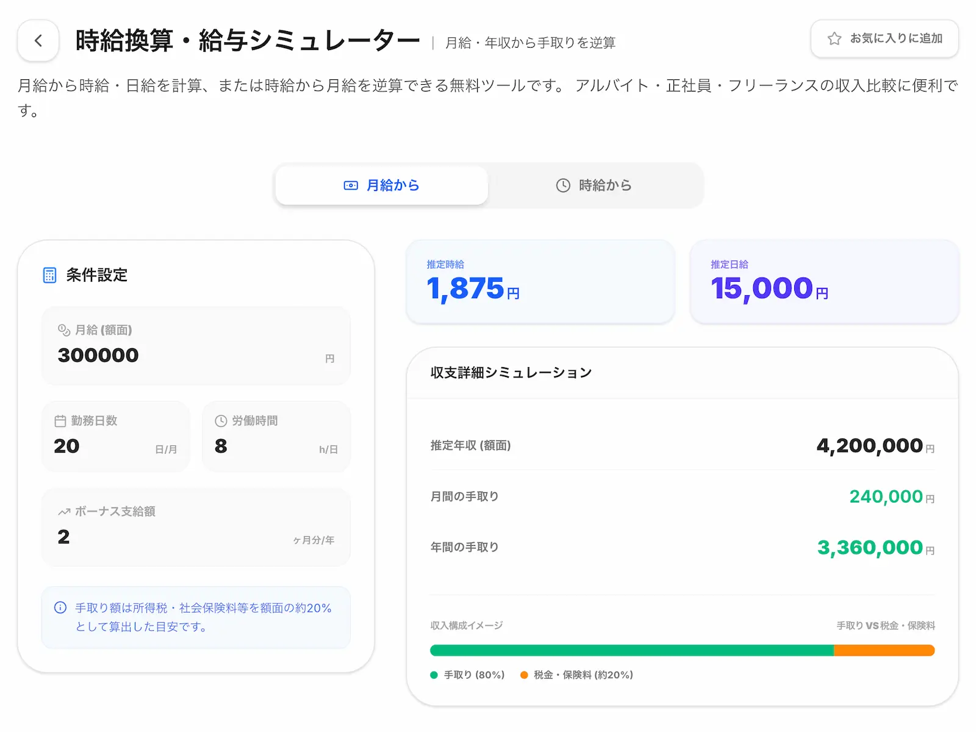Click the 年間の手取り row label
Screen dimensions: 976x732
[x=464, y=548]
